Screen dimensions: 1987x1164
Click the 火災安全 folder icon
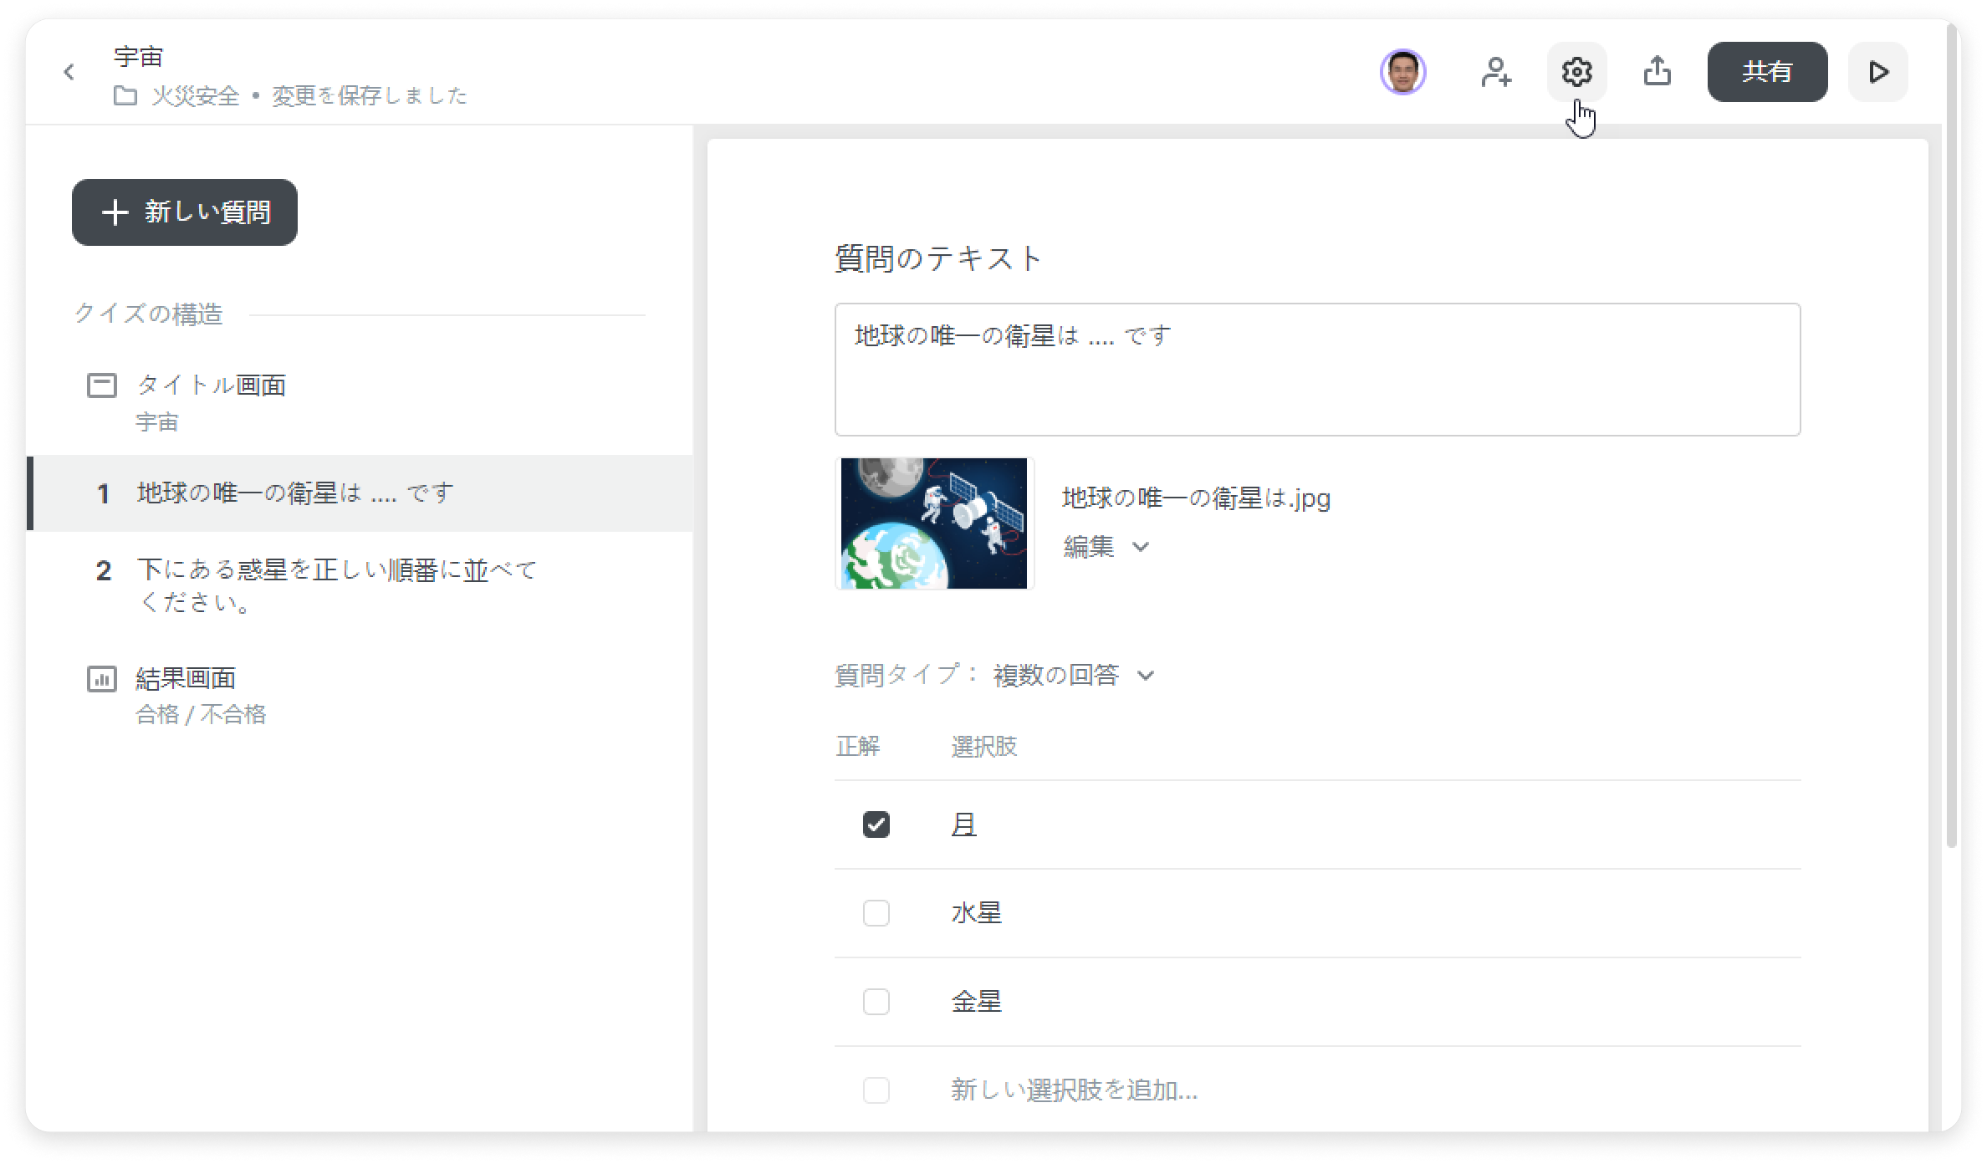point(125,96)
